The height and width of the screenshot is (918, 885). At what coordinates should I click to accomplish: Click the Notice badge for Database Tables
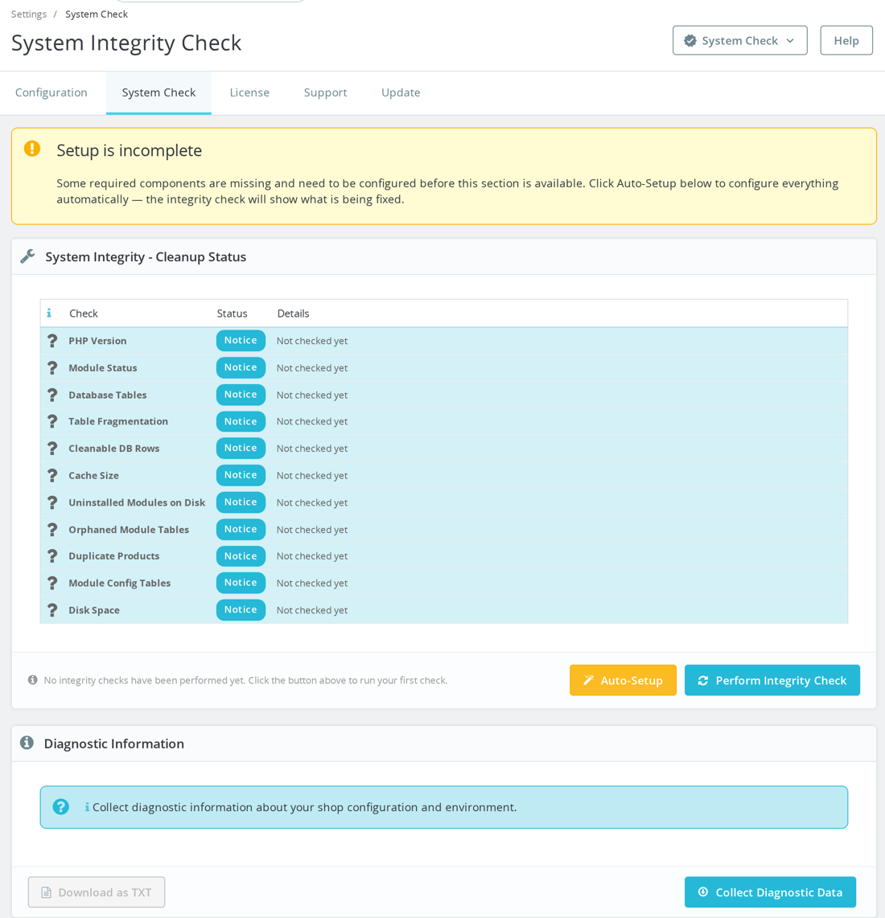click(x=241, y=395)
